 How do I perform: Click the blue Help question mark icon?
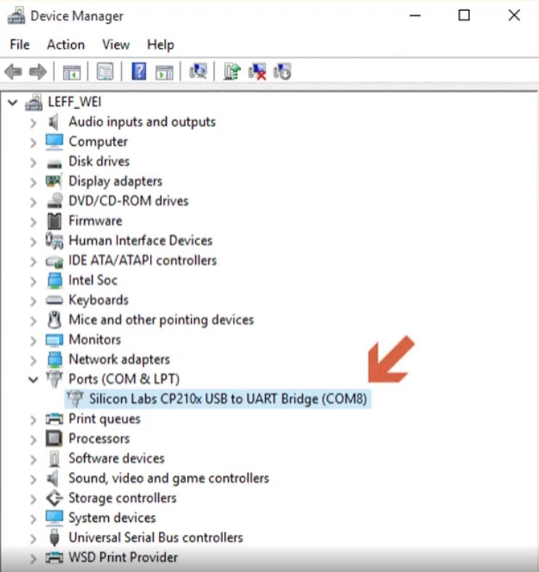tap(139, 71)
